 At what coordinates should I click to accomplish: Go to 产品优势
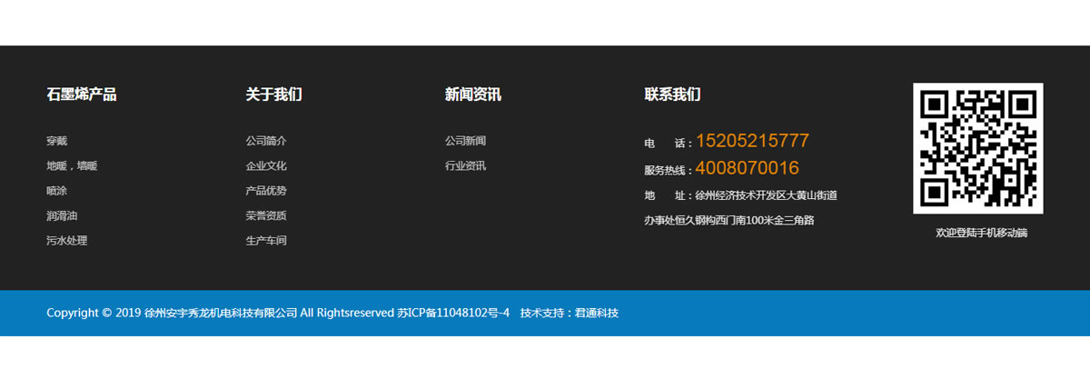(265, 191)
